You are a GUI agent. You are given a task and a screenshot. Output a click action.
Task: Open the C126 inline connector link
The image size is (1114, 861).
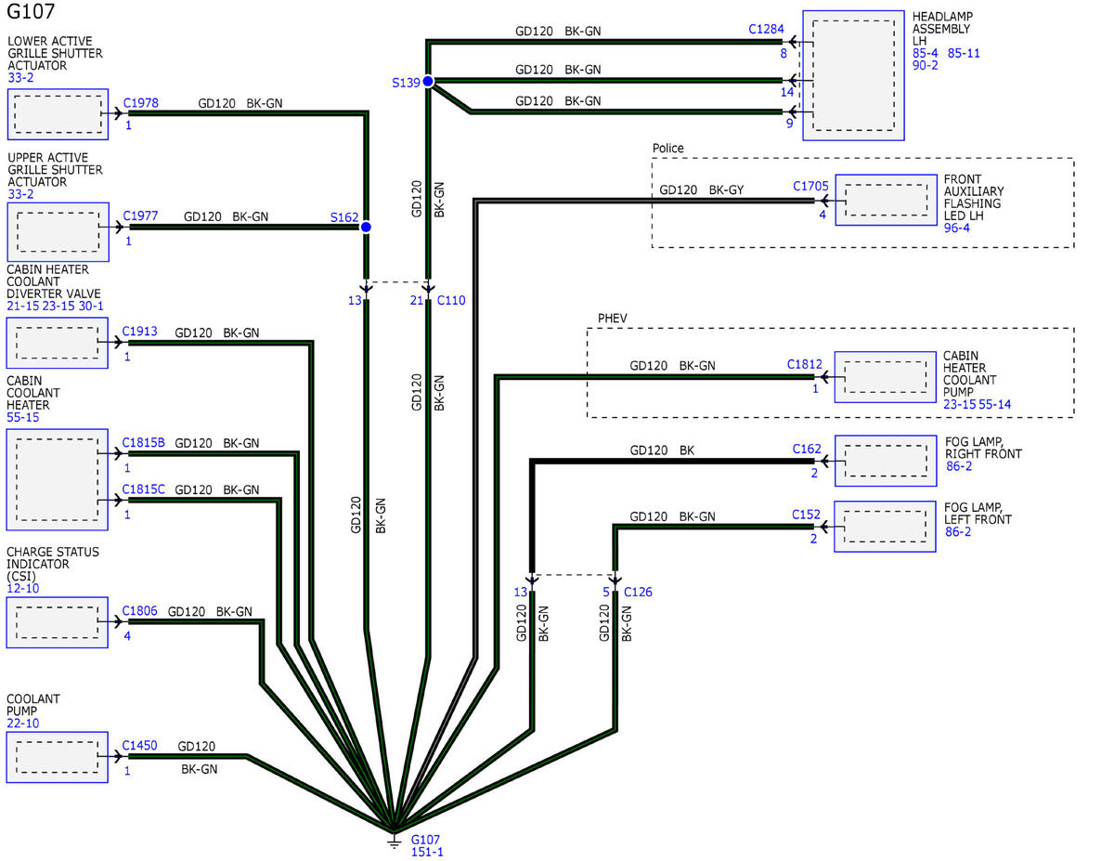click(x=638, y=592)
